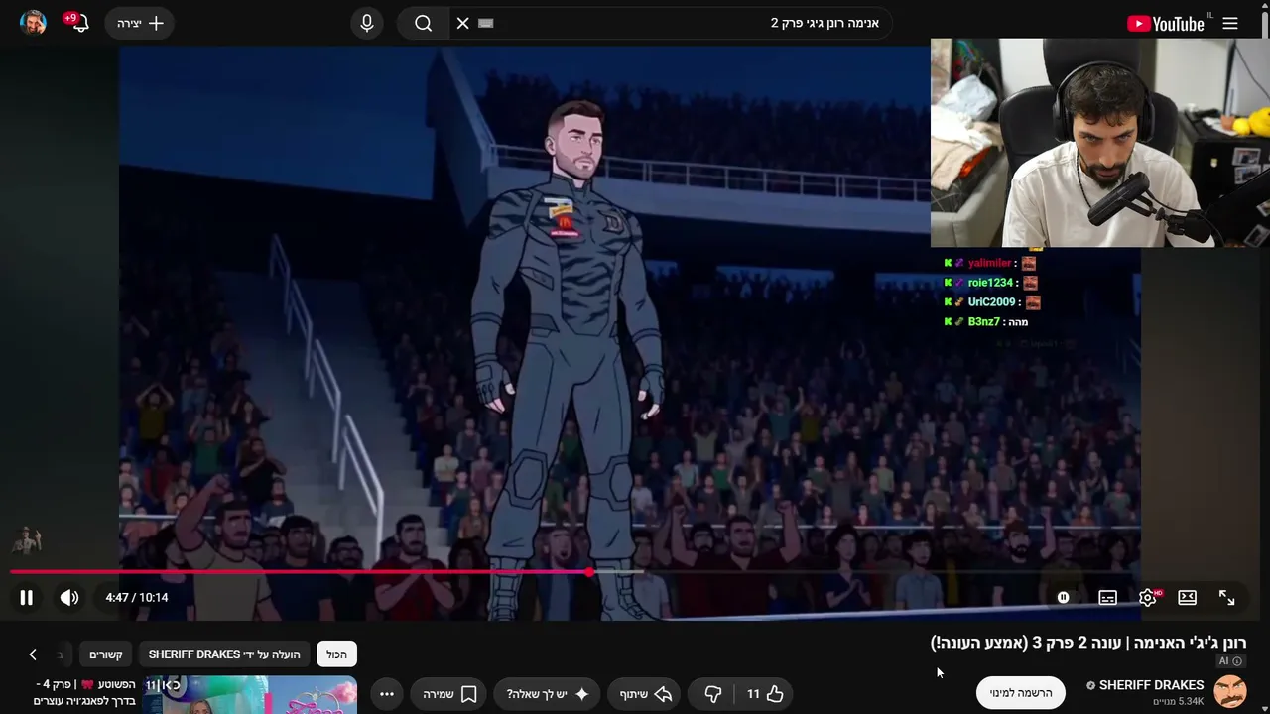This screenshot has height=714, width=1270.
Task: Open the on-screen keyboard in search box
Action: point(485,23)
